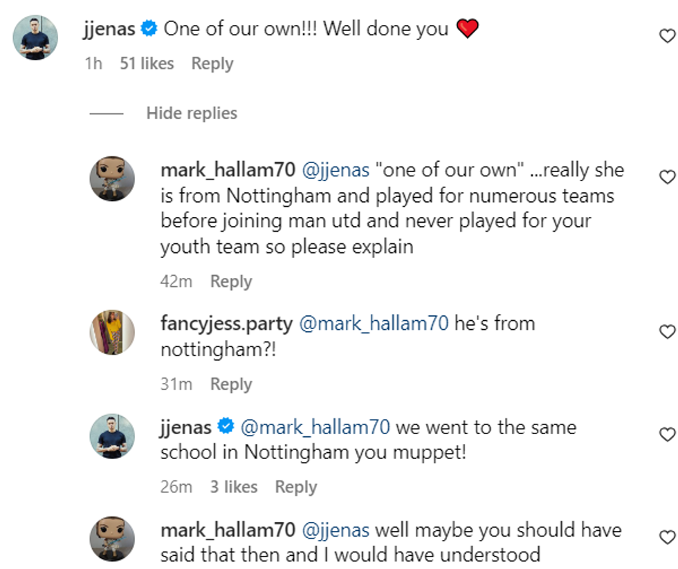This screenshot has width=678, height=569.
Task: Reply to fancyjess.party's comment
Action: (231, 384)
